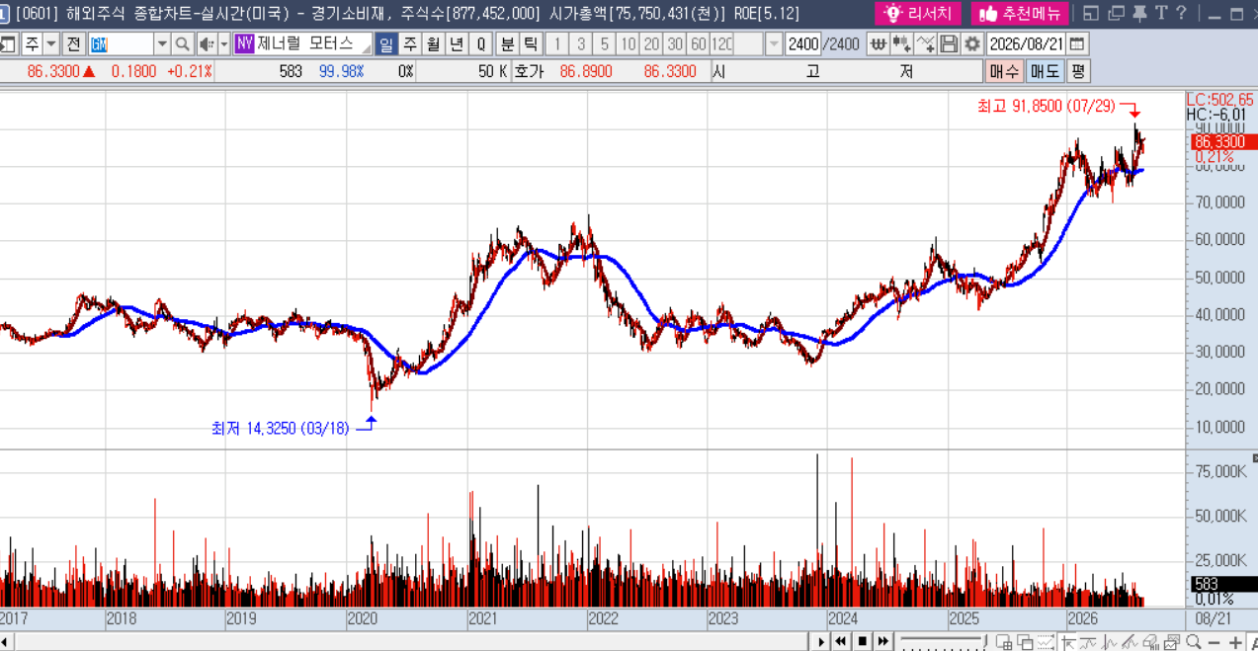Open chart settings gear icon
Viewport: 1258px width, 651px height.
click(972, 44)
